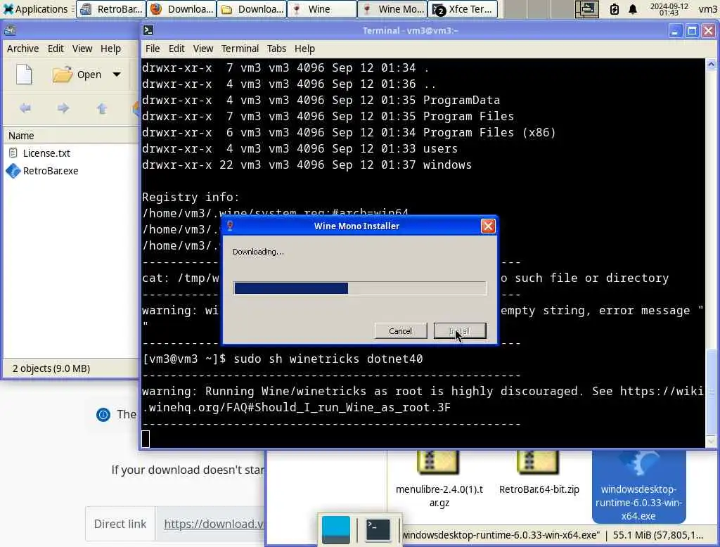
Task: Close the Wine Mono Installer dialog
Action: coord(488,226)
